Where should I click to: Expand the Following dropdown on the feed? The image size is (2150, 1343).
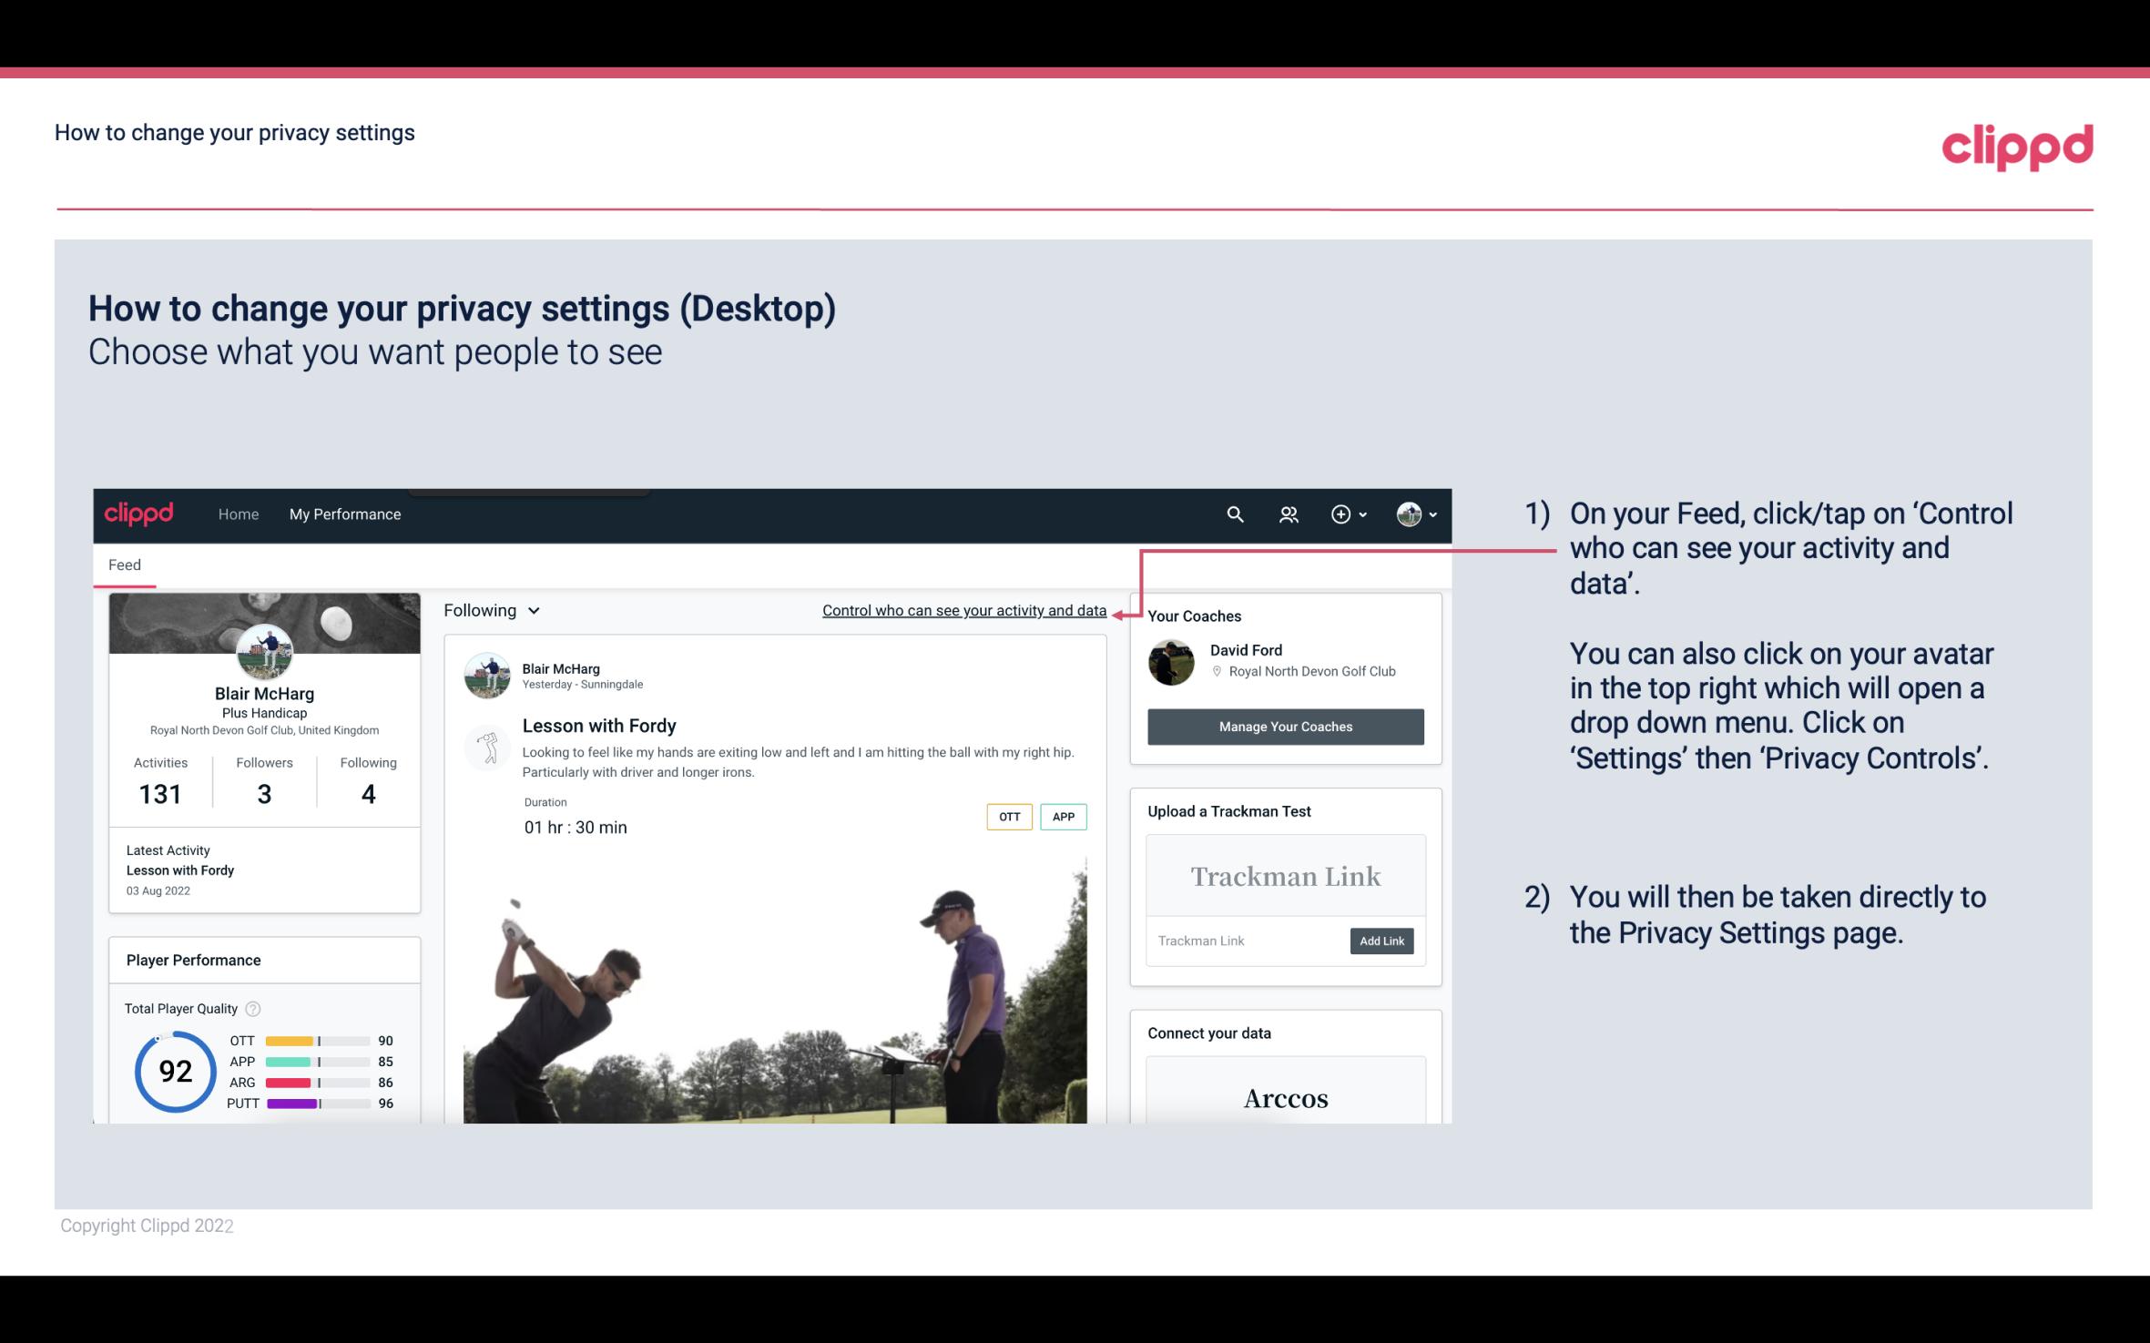point(489,610)
